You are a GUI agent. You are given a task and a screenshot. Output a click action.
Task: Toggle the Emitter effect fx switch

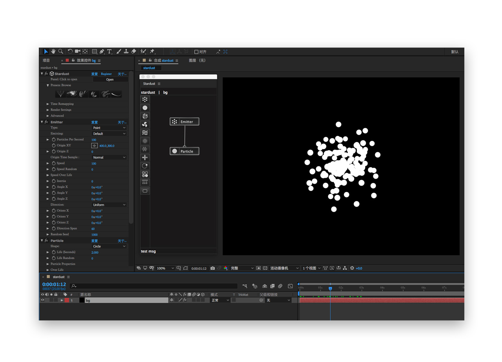pos(46,122)
